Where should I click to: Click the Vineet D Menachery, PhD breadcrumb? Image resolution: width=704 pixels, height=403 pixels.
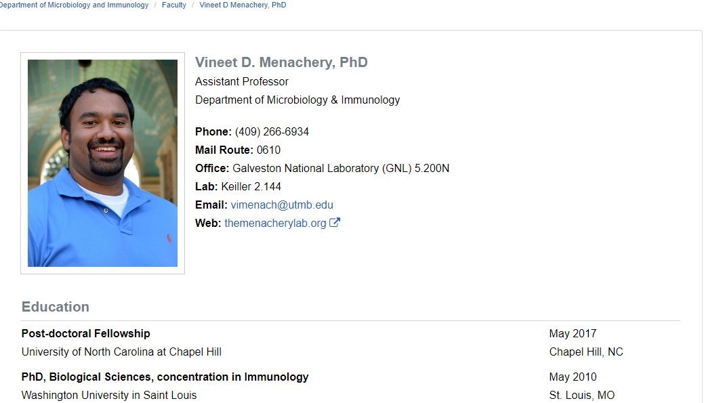point(243,5)
